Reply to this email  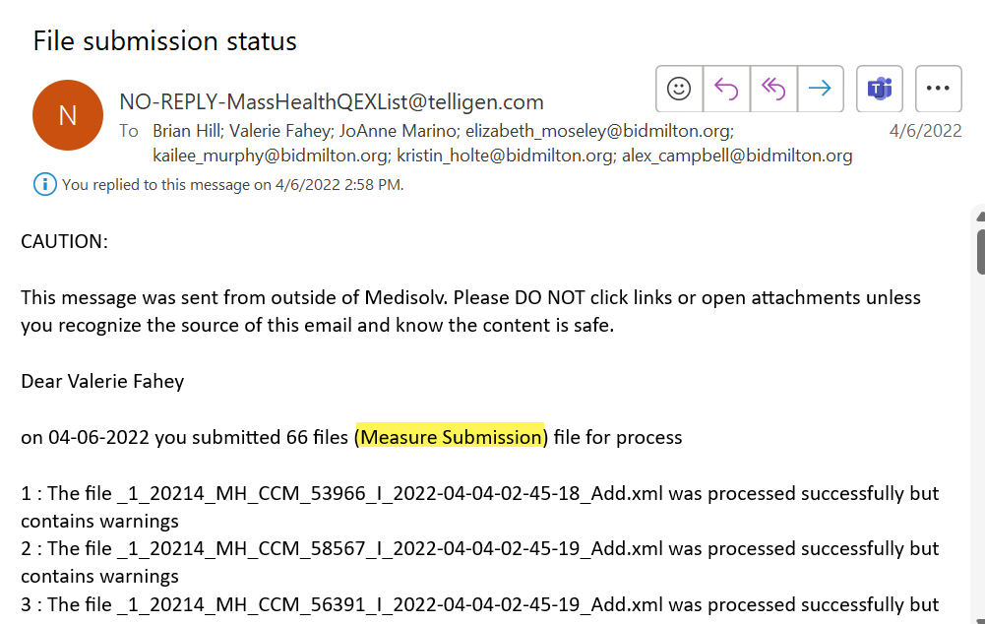click(726, 89)
